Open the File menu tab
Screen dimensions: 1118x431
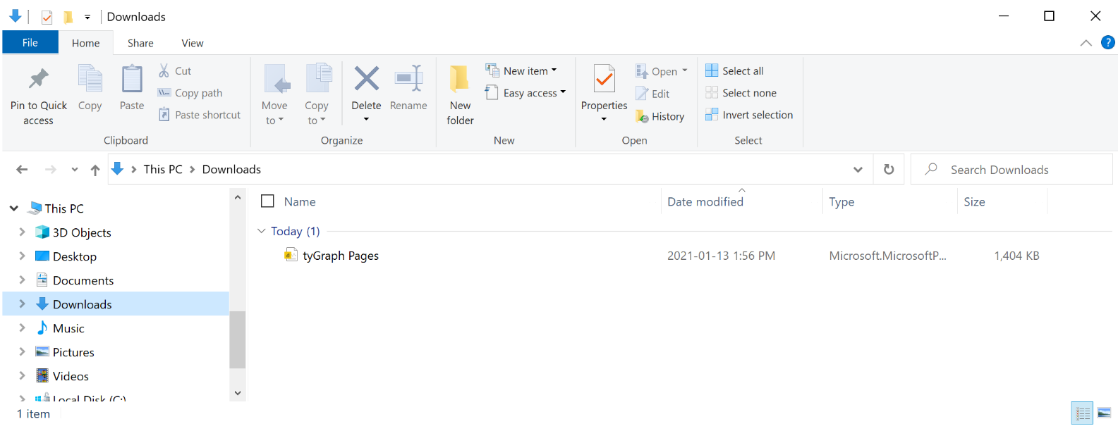tap(30, 43)
